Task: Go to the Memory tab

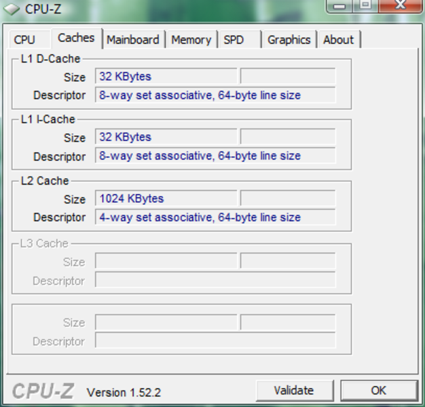Action: coord(191,40)
